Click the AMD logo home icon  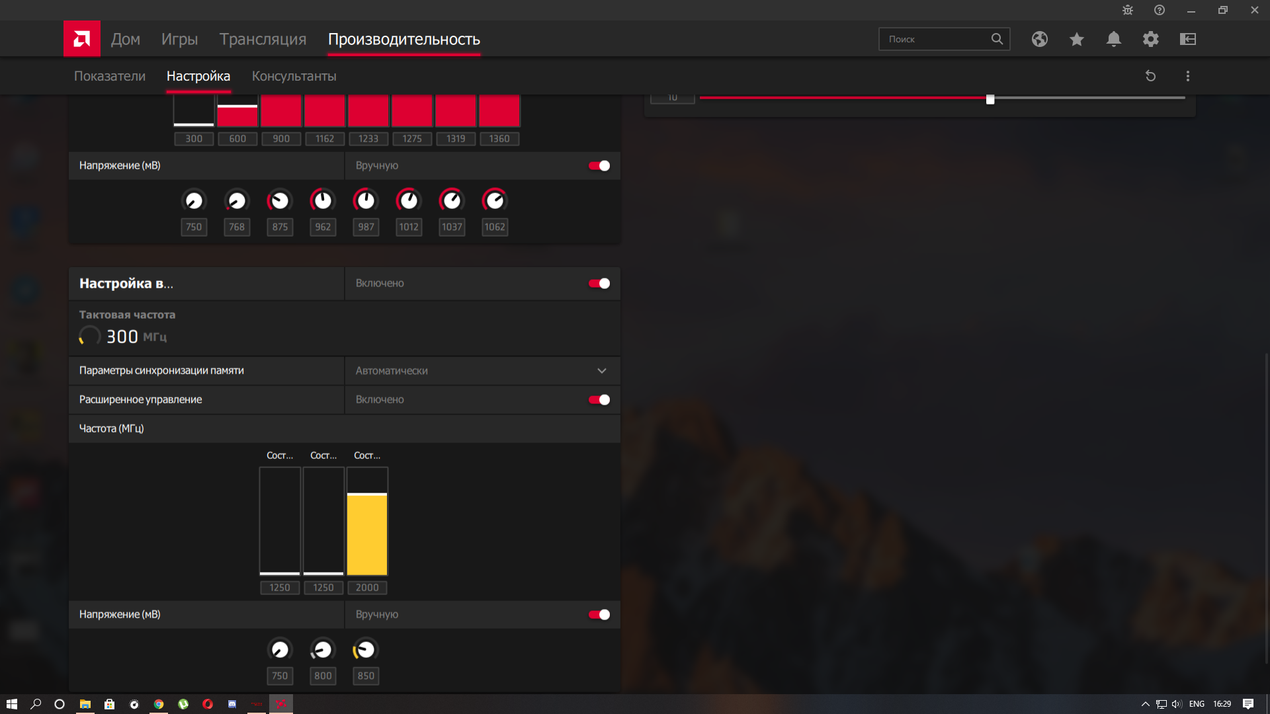tap(81, 39)
